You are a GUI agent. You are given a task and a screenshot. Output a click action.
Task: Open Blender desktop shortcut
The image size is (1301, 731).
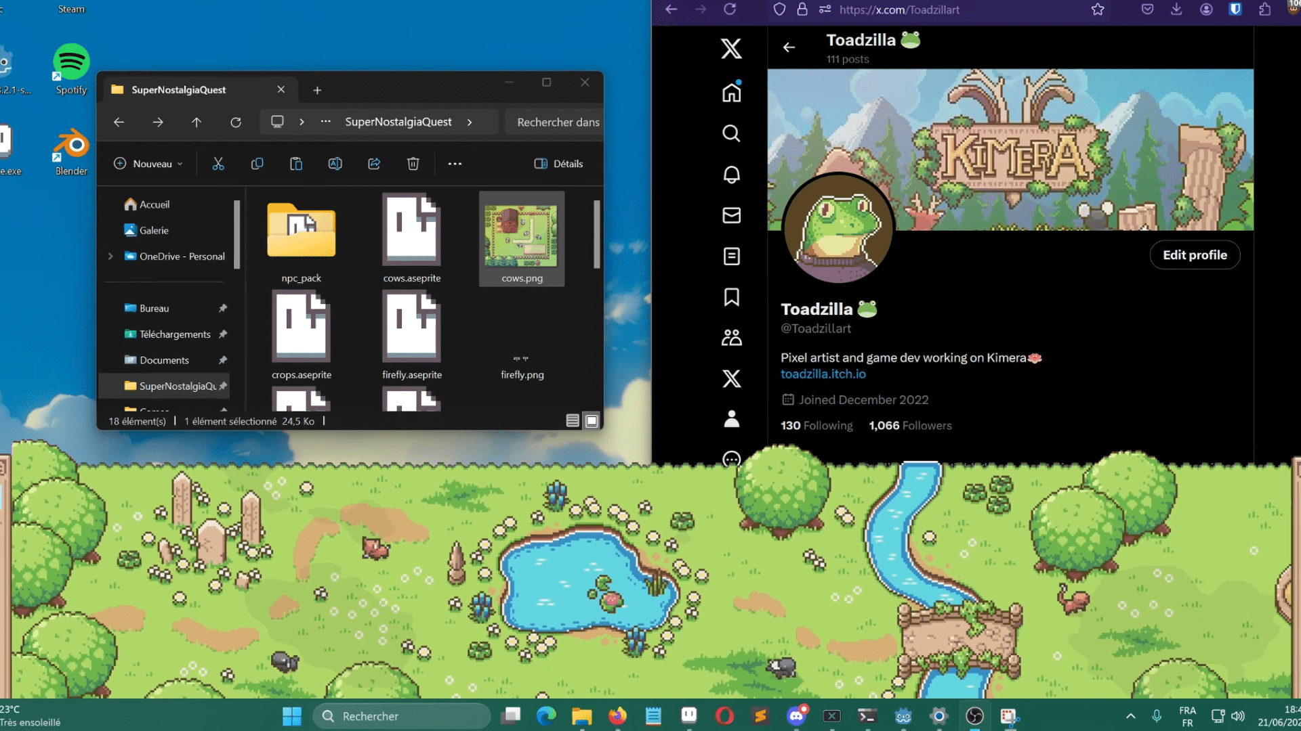71,152
